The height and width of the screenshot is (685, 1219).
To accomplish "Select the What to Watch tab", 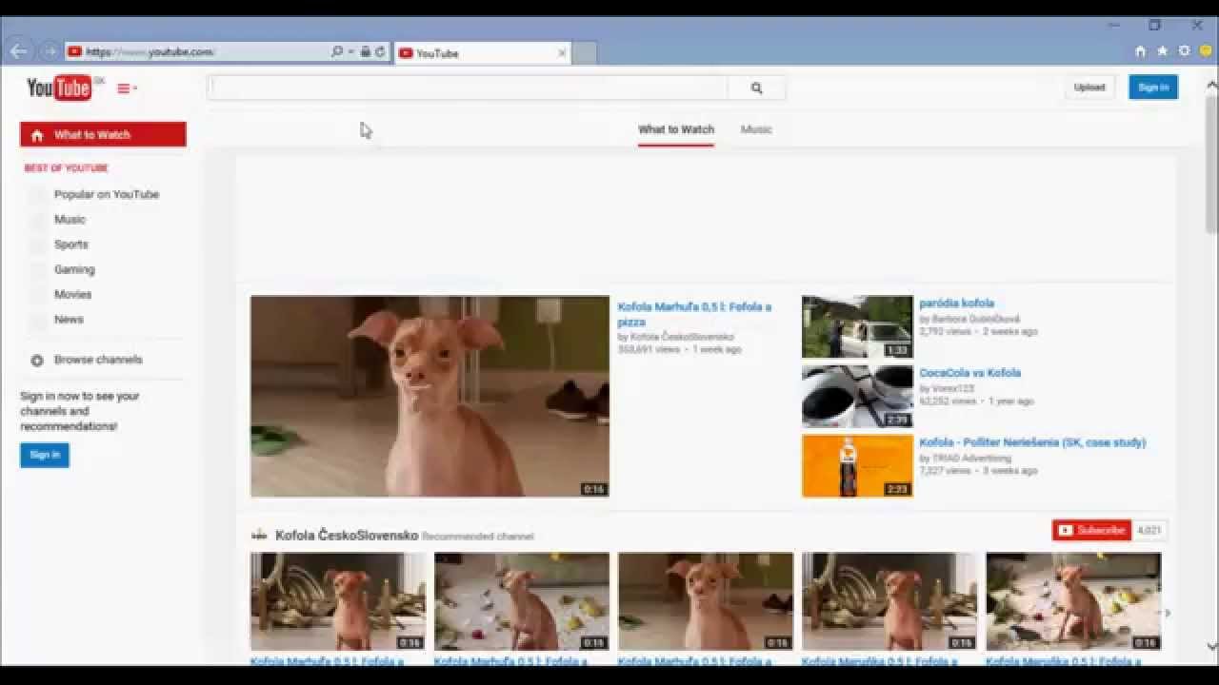I will [x=676, y=129].
